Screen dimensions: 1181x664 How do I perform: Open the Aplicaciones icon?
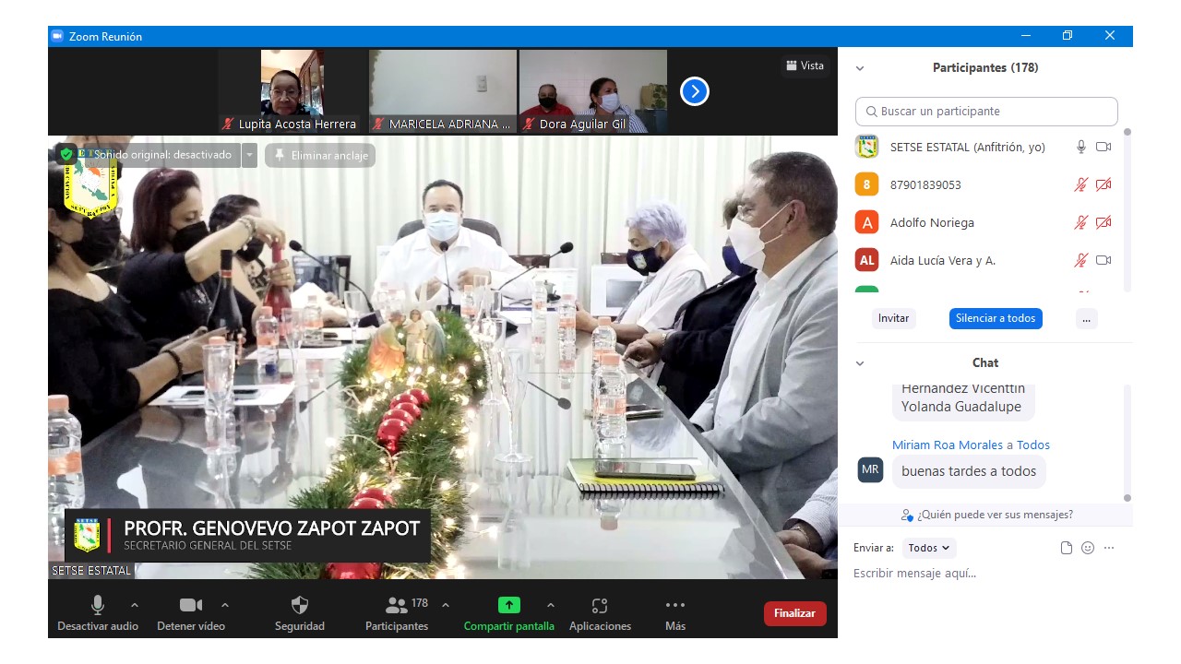(x=600, y=605)
